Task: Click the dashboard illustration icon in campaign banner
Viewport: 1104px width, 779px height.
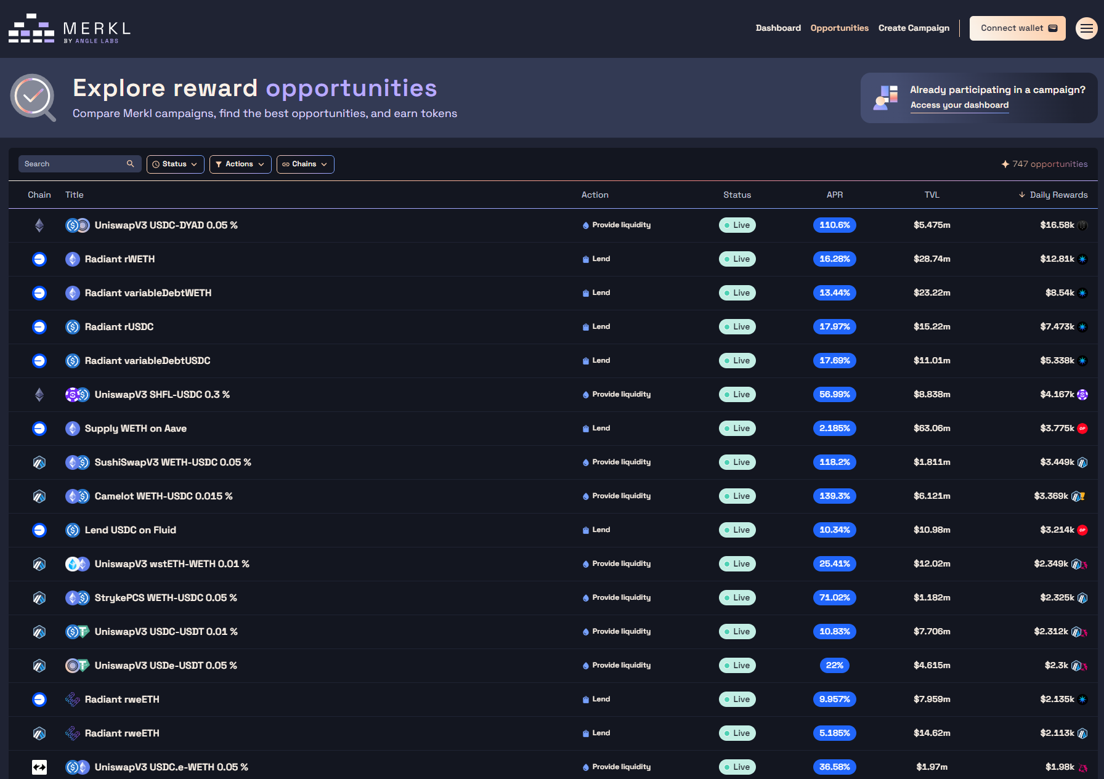Action: (x=886, y=98)
